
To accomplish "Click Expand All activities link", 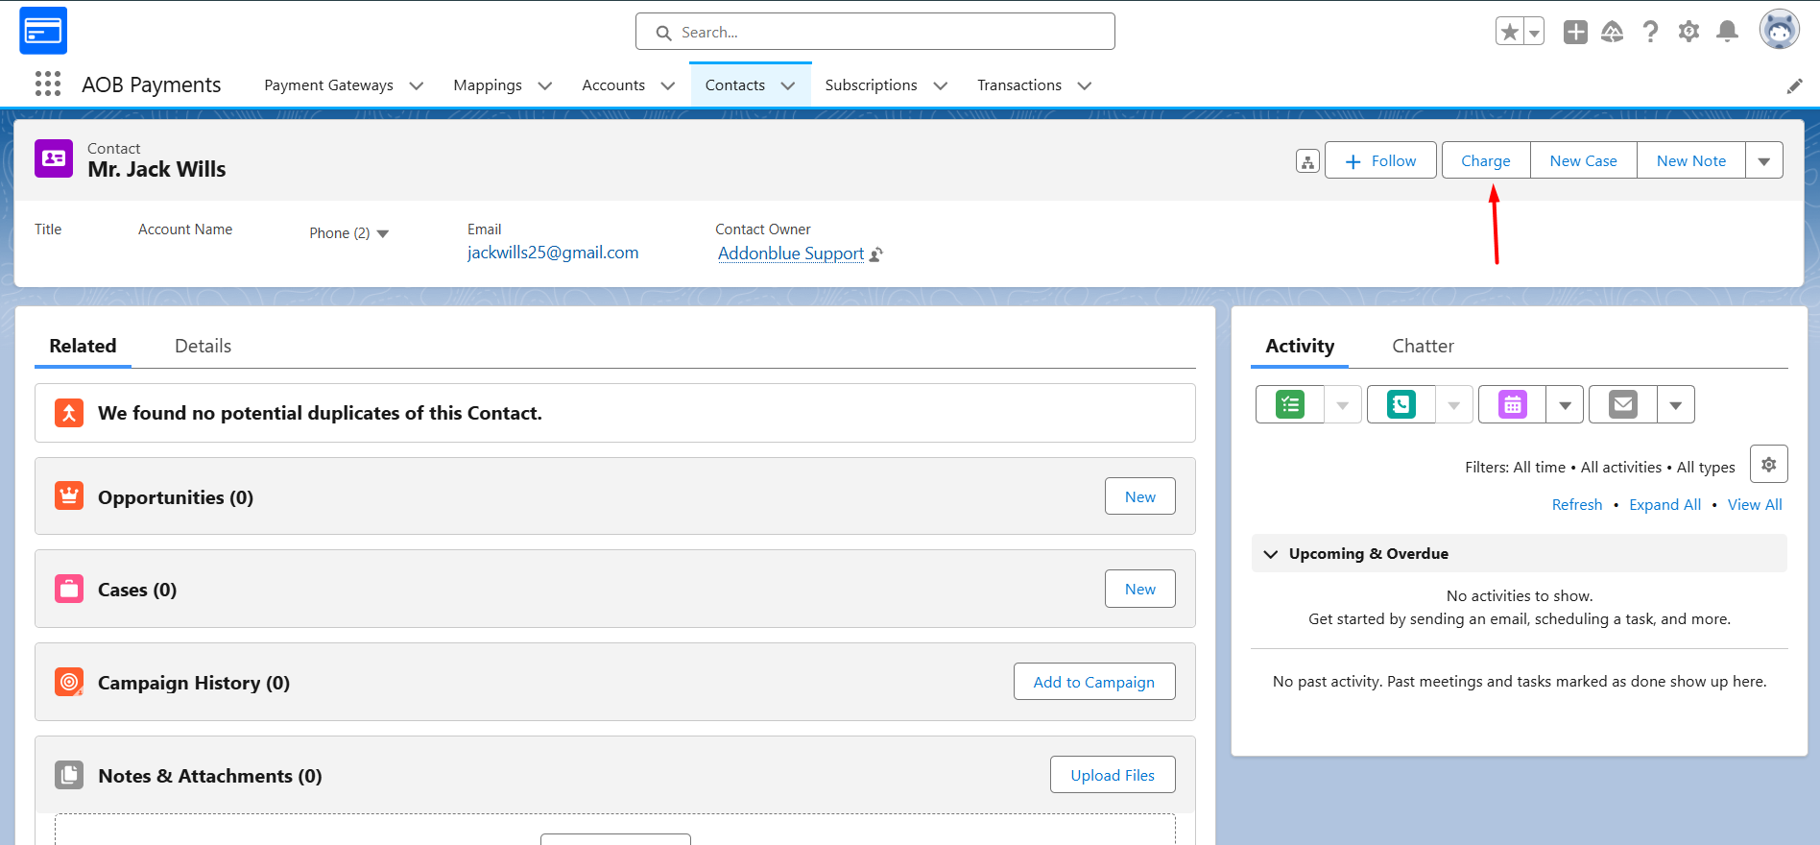I will point(1664,505).
